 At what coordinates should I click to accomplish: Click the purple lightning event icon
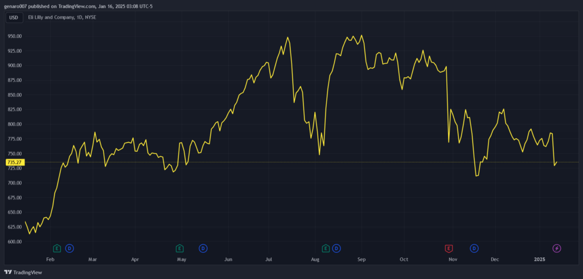click(x=557, y=248)
